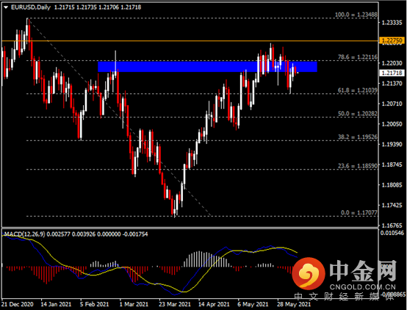Select the 78.6 = 1.22116 Fibonacci label
This screenshot has width=407, height=310.
pyautogui.click(x=358, y=57)
